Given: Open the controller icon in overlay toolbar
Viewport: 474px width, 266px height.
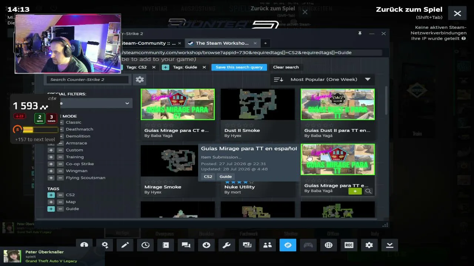Looking at the screenshot, I should click(308, 245).
